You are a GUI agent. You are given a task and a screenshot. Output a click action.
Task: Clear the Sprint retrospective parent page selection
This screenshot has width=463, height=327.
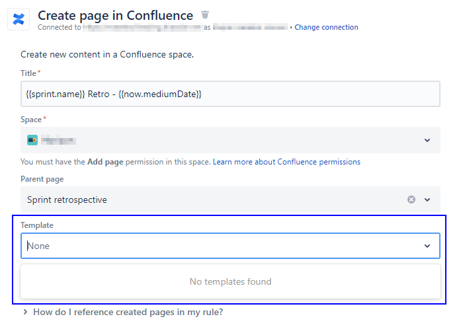(411, 200)
